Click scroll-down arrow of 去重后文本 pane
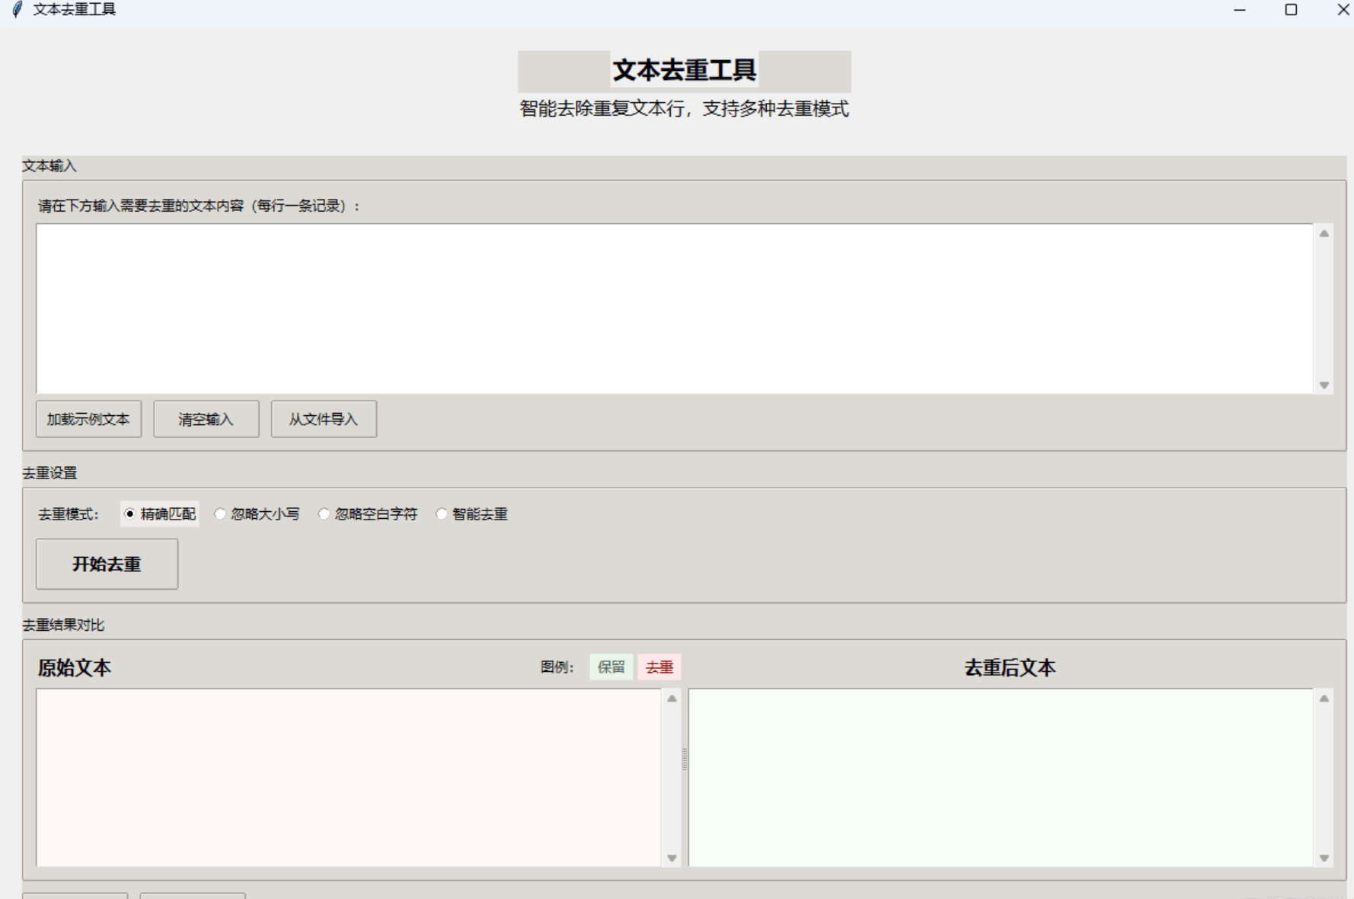The width and height of the screenshot is (1354, 899). tap(1324, 858)
